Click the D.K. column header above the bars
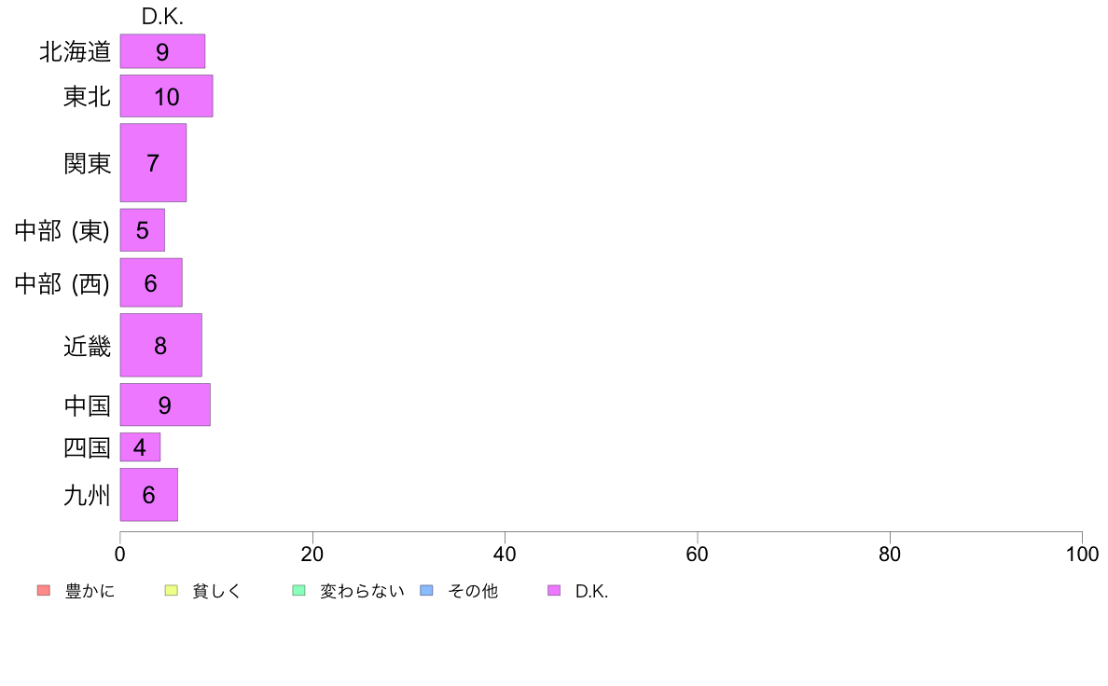Screen dimensions: 1108x686 162,16
